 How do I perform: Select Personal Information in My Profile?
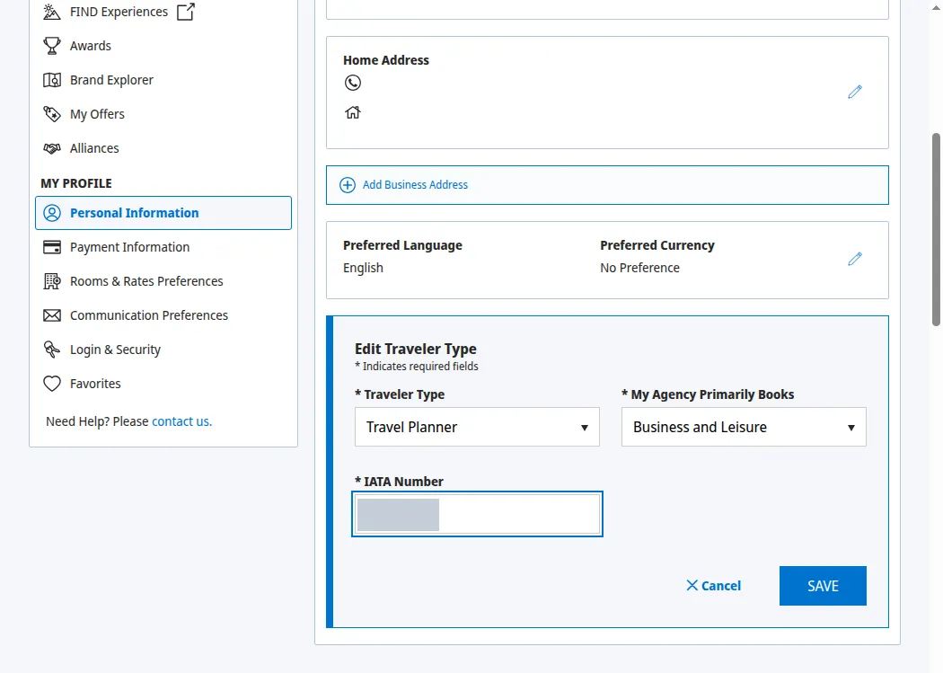(x=163, y=213)
